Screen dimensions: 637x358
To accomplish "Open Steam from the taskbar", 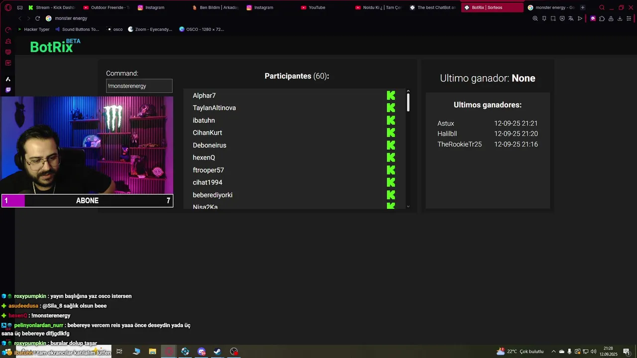I will tap(217, 352).
